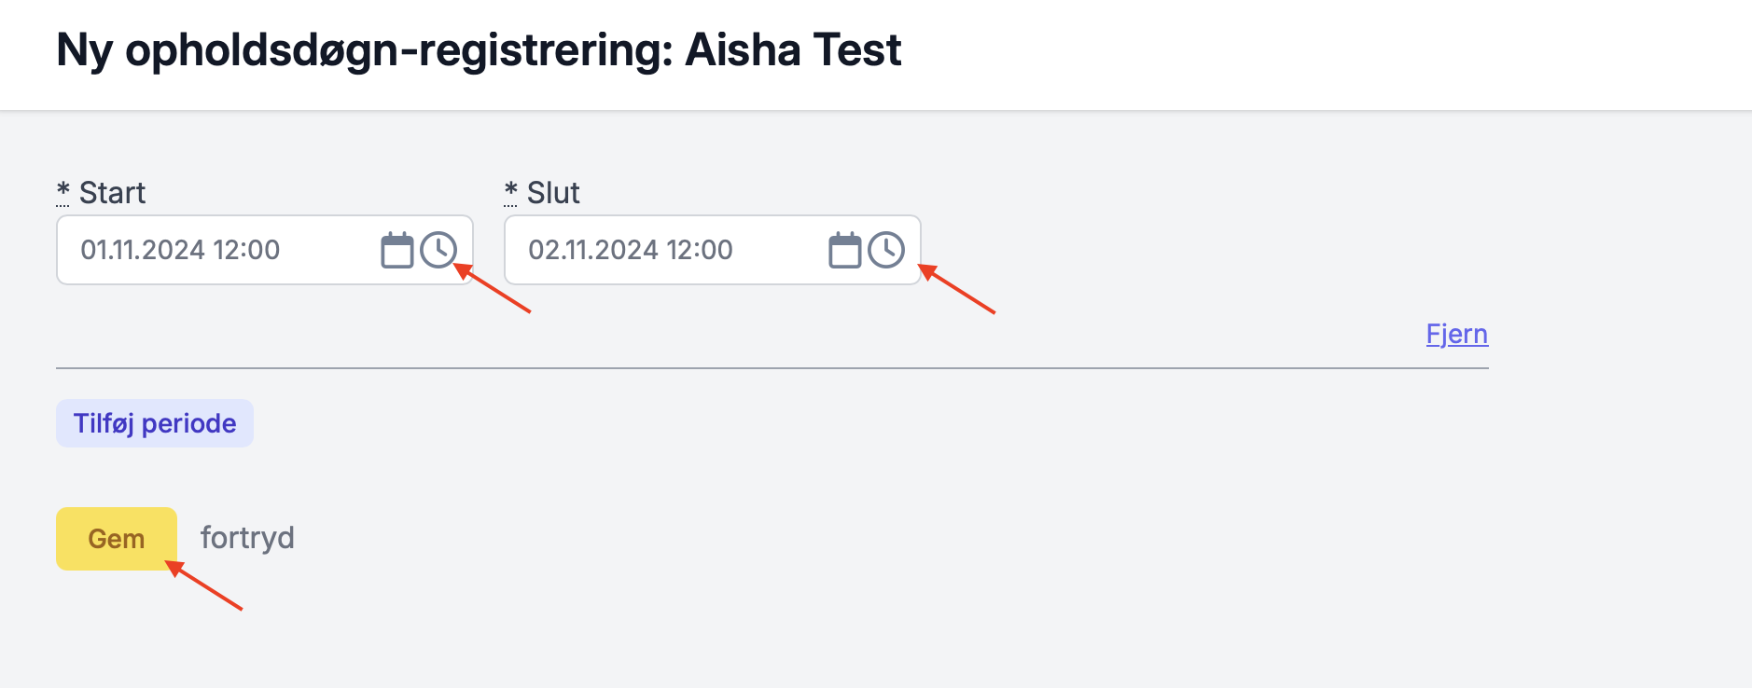Screen dimensions: 1752x688
Task: Click the required asterisk beside Start
Action: (x=63, y=192)
